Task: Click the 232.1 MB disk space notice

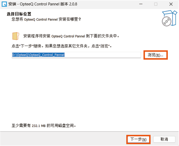Action: (44, 126)
